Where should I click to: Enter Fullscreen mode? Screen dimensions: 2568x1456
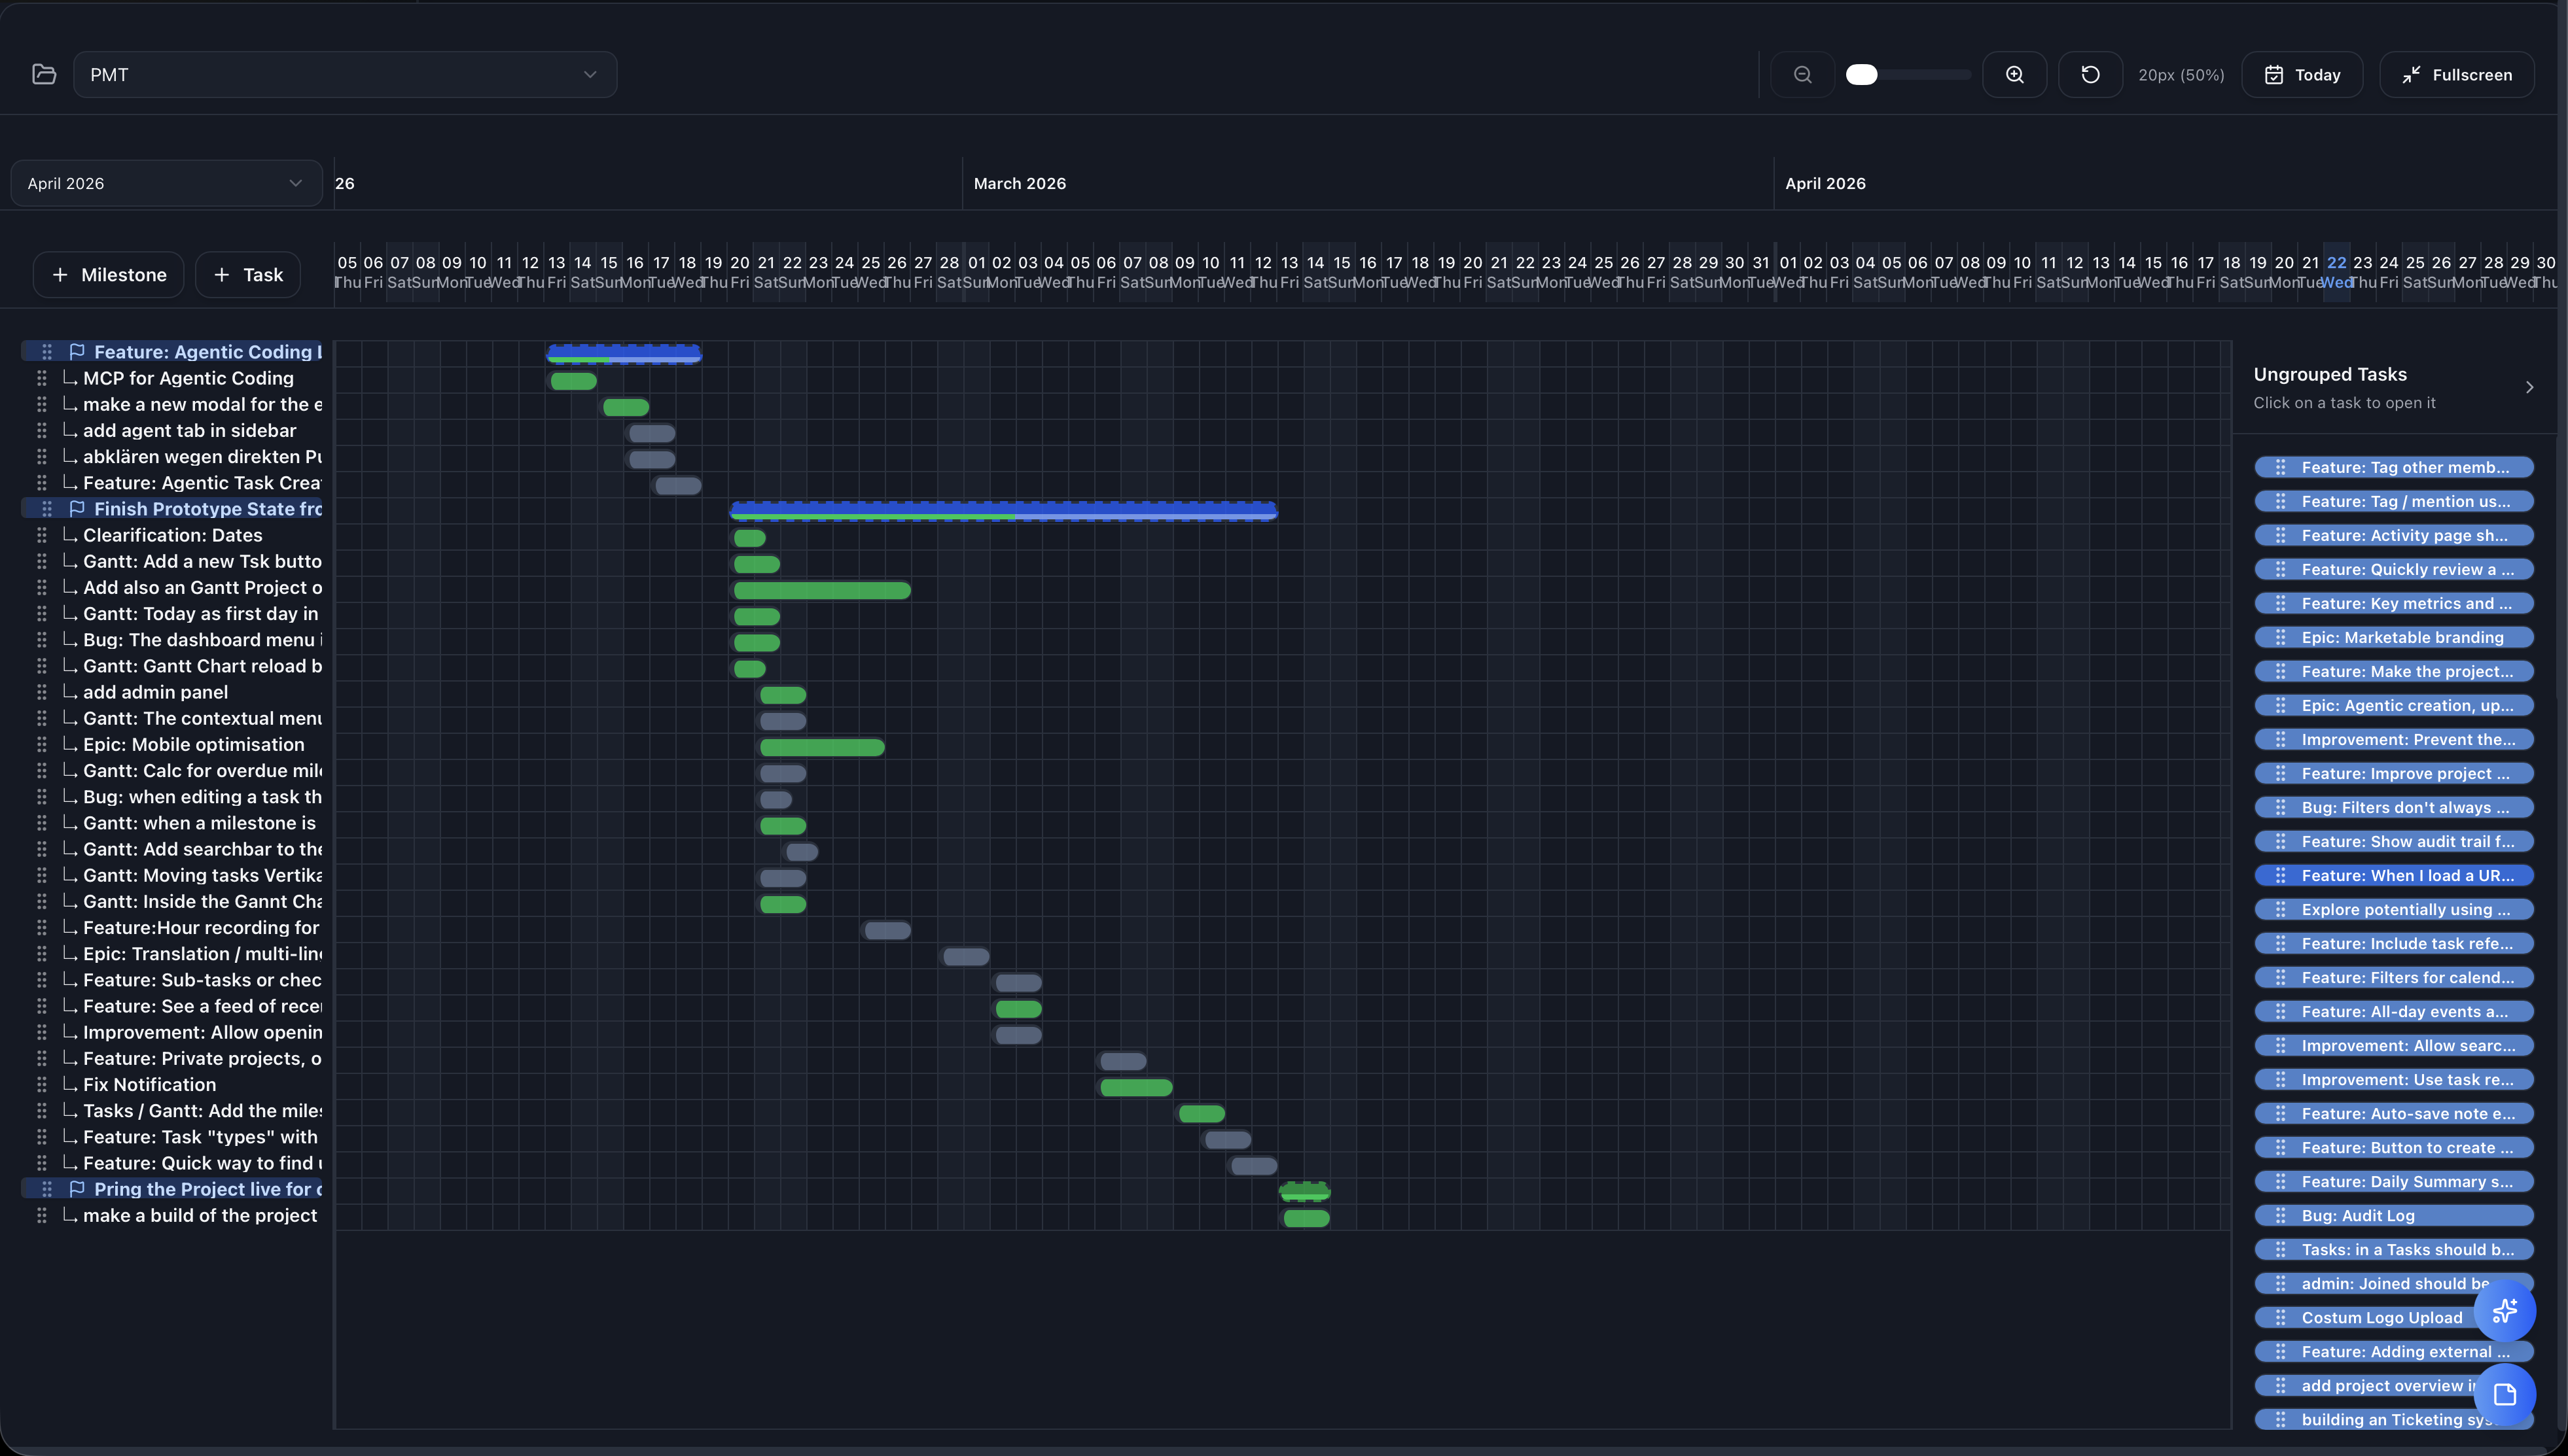tap(2457, 74)
